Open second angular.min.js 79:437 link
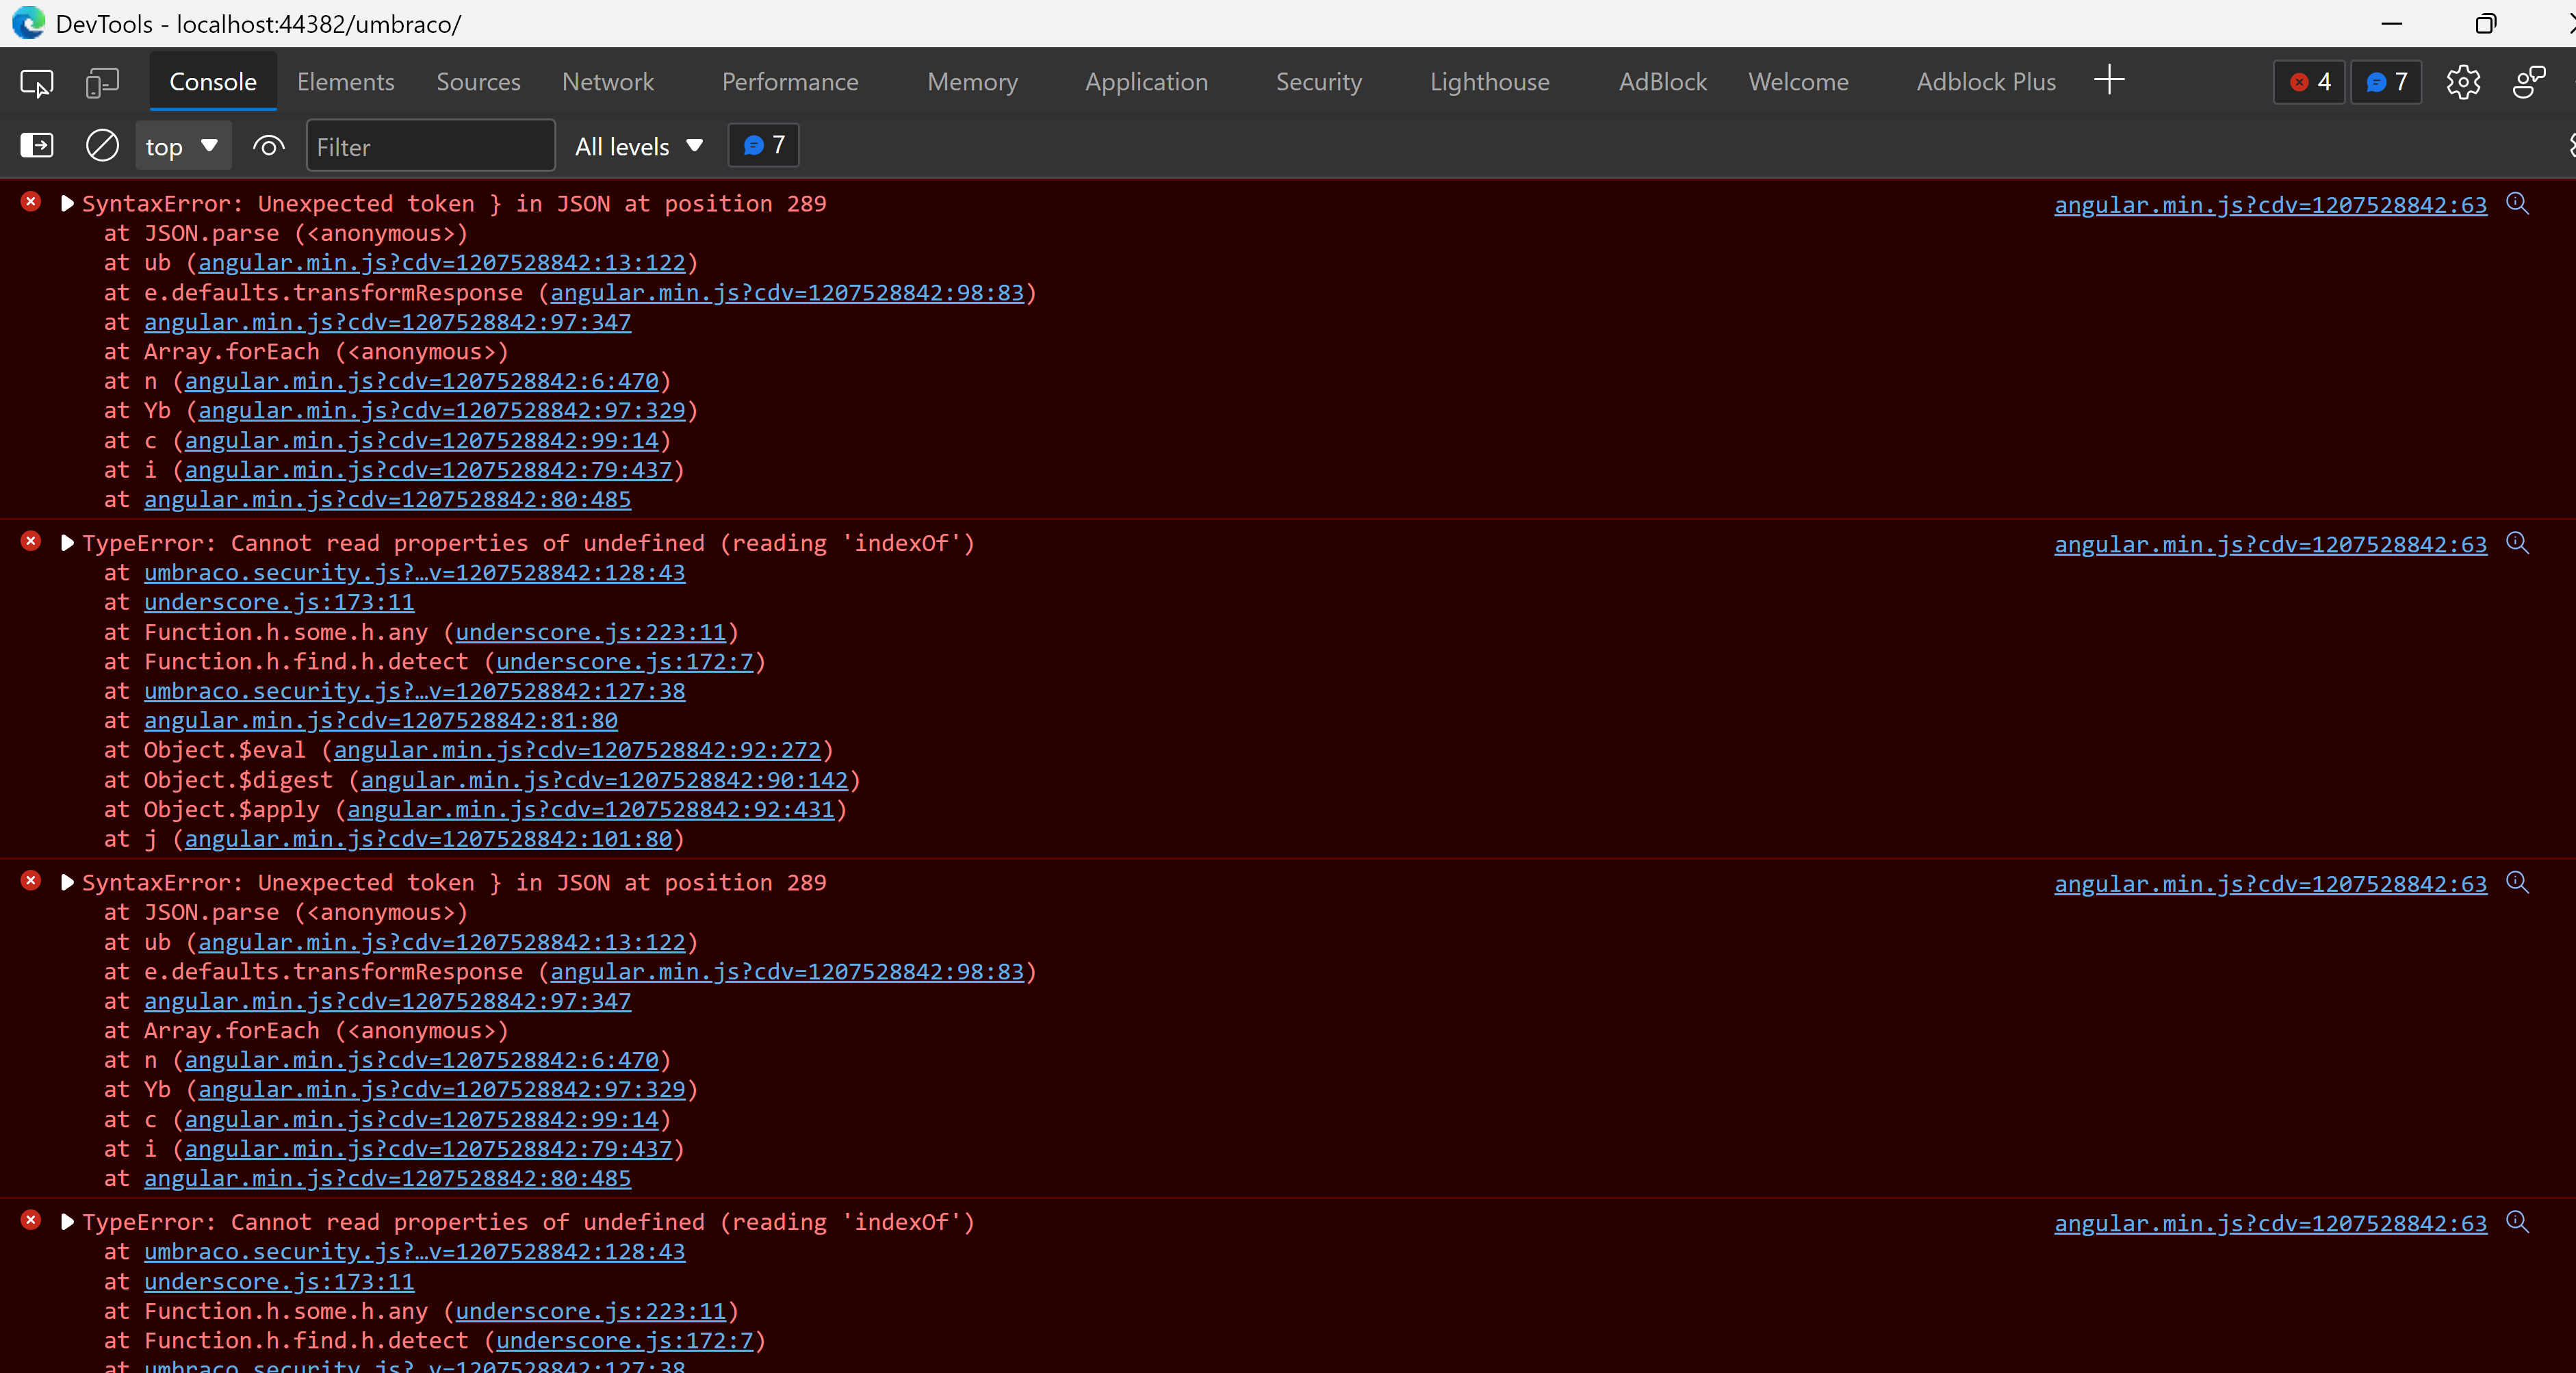 click(428, 1149)
